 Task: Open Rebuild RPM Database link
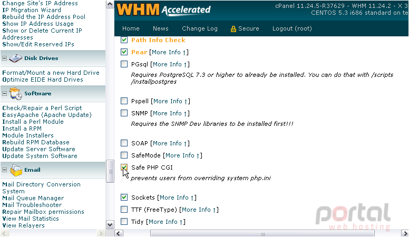pyautogui.click(x=36, y=142)
